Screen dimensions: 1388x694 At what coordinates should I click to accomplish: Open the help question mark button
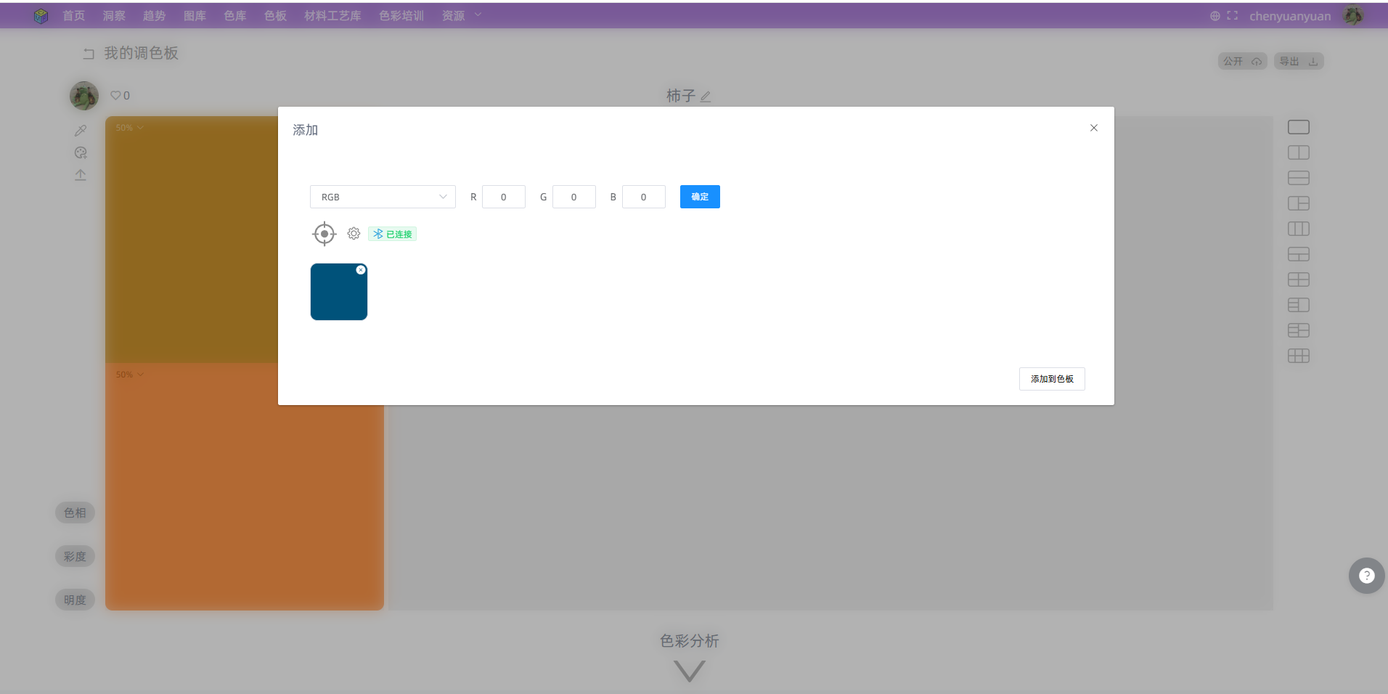pyautogui.click(x=1366, y=576)
